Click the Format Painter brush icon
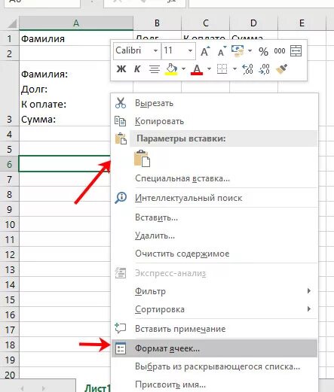 [x=282, y=69]
